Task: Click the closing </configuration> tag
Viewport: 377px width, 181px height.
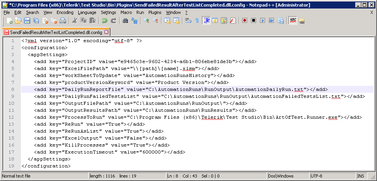Action: coord(46,166)
